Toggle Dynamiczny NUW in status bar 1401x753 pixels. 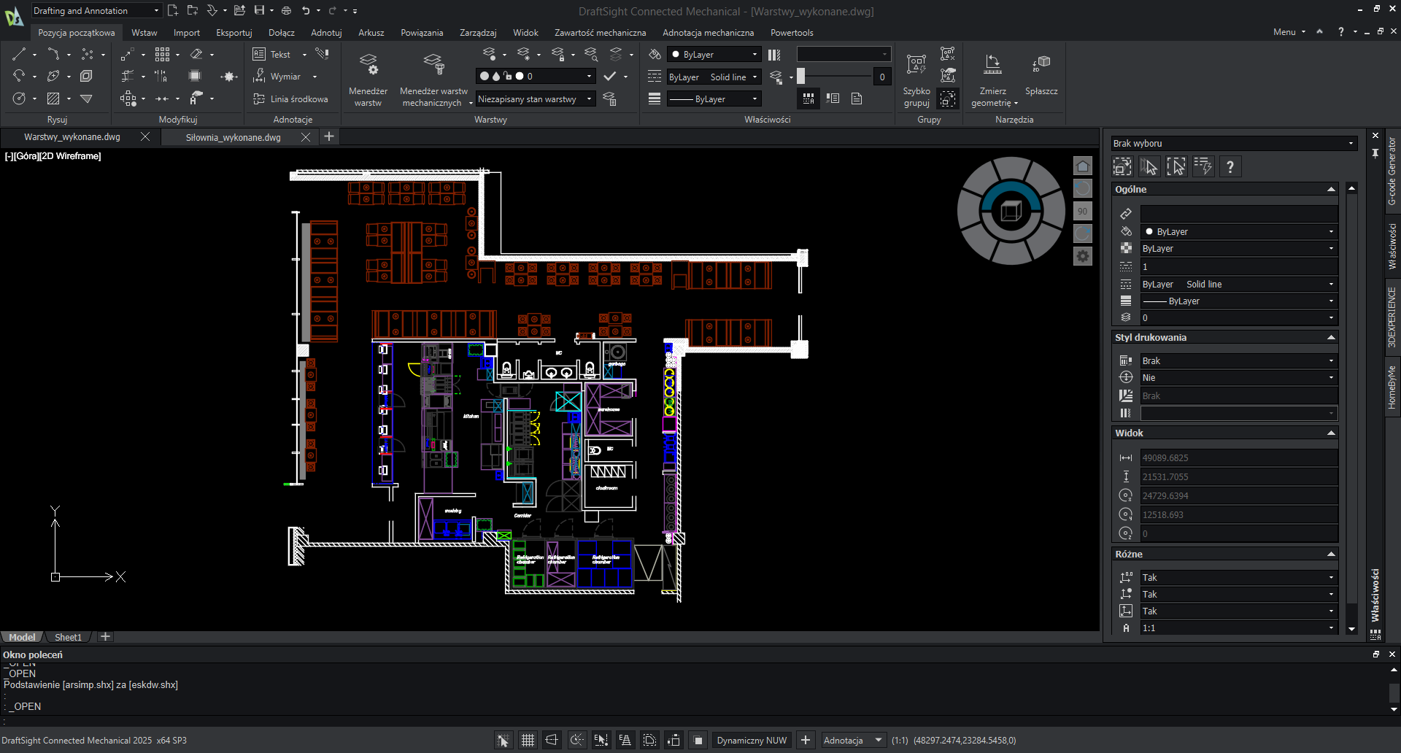pyautogui.click(x=752, y=741)
